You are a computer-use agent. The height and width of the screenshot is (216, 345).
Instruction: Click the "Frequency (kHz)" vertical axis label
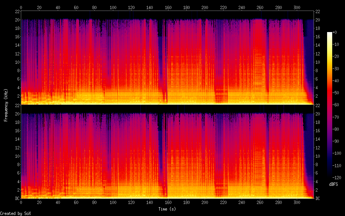tap(6, 105)
